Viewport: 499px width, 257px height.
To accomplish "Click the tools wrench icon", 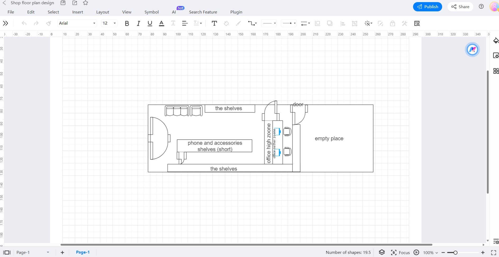I will [x=405, y=23].
